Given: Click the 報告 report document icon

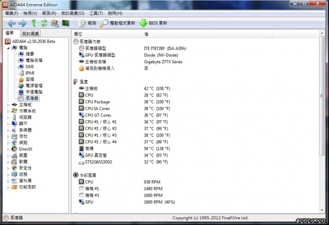Looking at the screenshot, I should pos(82,23).
